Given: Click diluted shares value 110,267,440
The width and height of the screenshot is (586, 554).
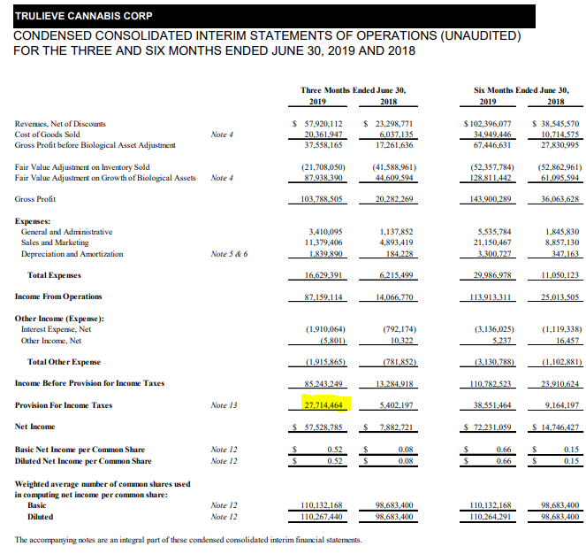Looking at the screenshot, I should tap(322, 517).
